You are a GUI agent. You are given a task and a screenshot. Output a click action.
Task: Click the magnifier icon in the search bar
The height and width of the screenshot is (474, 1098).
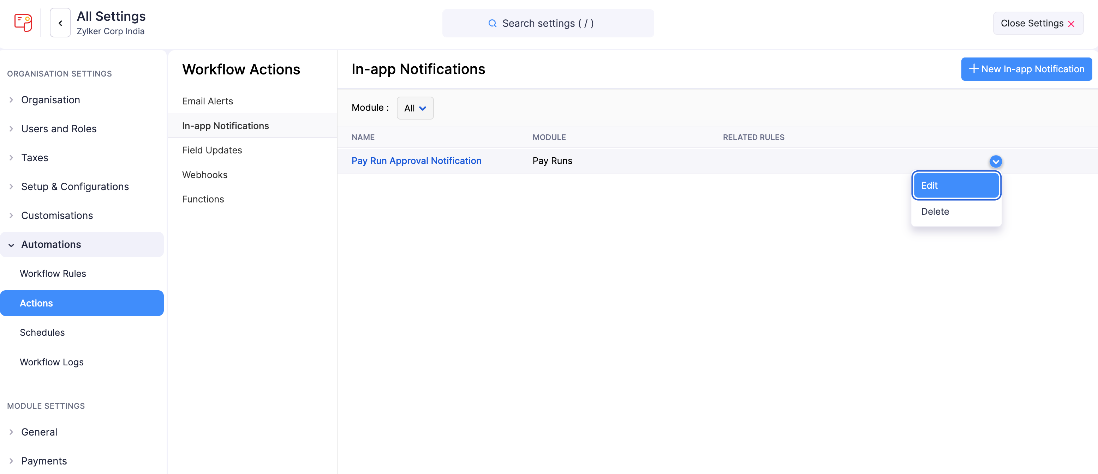492,23
